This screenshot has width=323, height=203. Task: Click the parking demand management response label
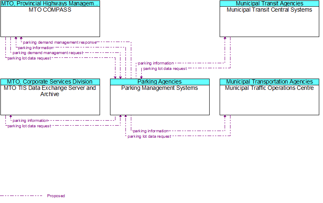60,42
